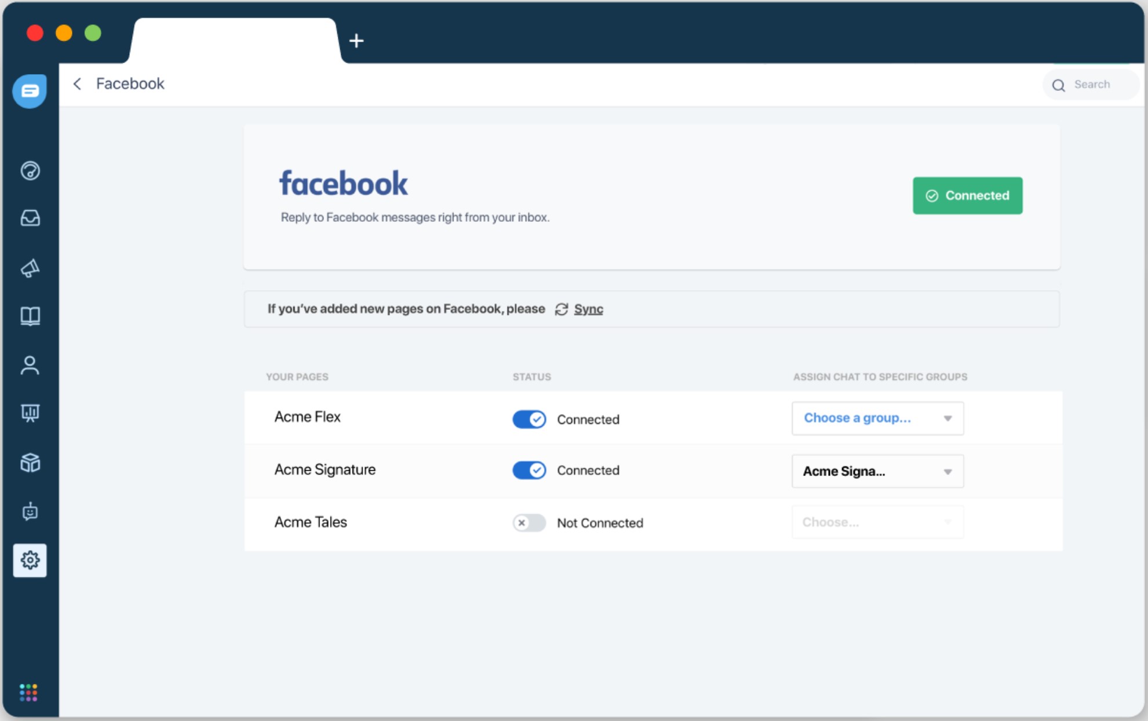This screenshot has width=1148, height=721.
Task: Open the inbox from the sidebar
Action: coord(30,218)
